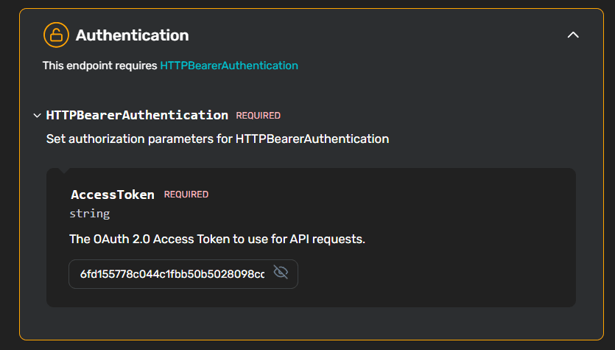Toggle access token visibility with the eye icon

click(x=281, y=272)
